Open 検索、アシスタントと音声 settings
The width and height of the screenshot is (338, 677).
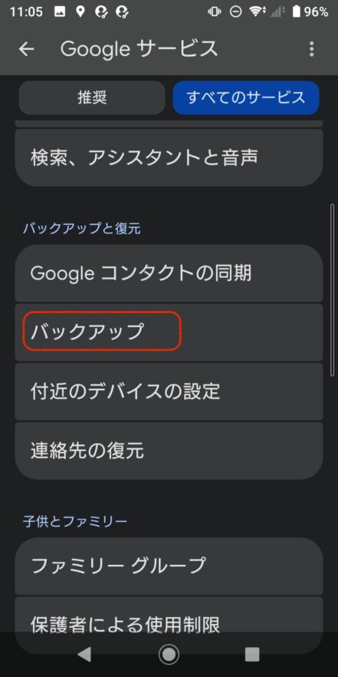point(169,157)
